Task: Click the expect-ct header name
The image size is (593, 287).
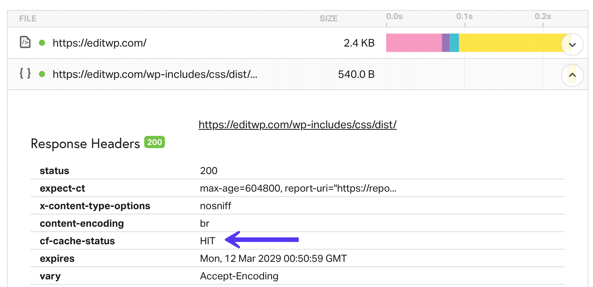Action: coord(63,189)
